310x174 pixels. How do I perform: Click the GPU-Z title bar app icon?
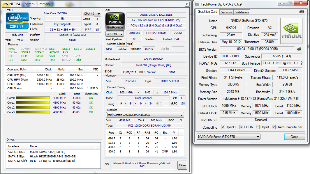tap(197, 4)
